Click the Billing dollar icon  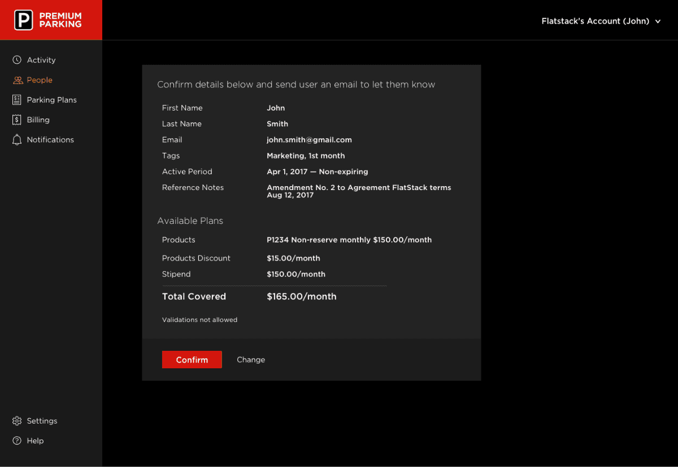coord(17,120)
